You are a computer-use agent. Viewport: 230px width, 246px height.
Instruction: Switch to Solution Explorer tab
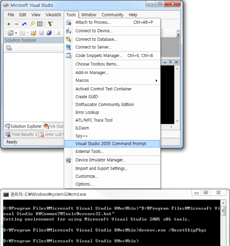pos(23,126)
